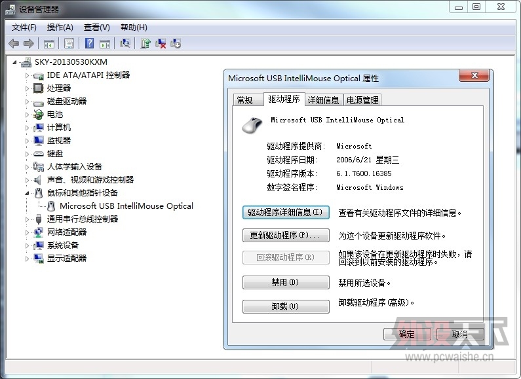Click the 键盘 keyboard icon
The image size is (521, 379).
[39, 154]
